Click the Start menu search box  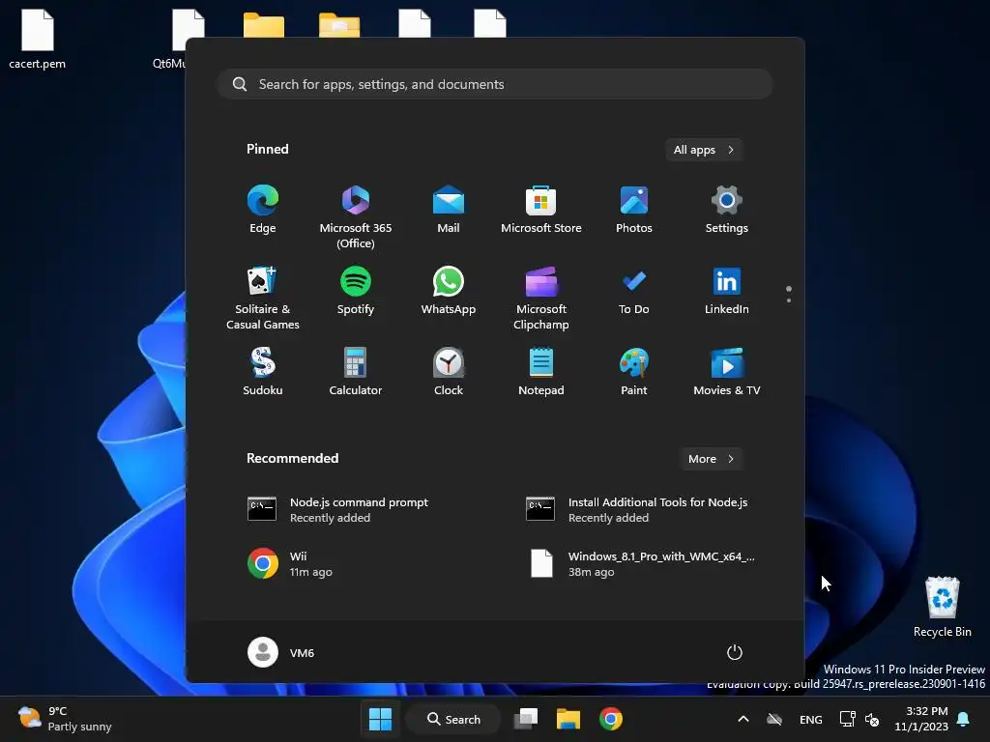coord(495,84)
